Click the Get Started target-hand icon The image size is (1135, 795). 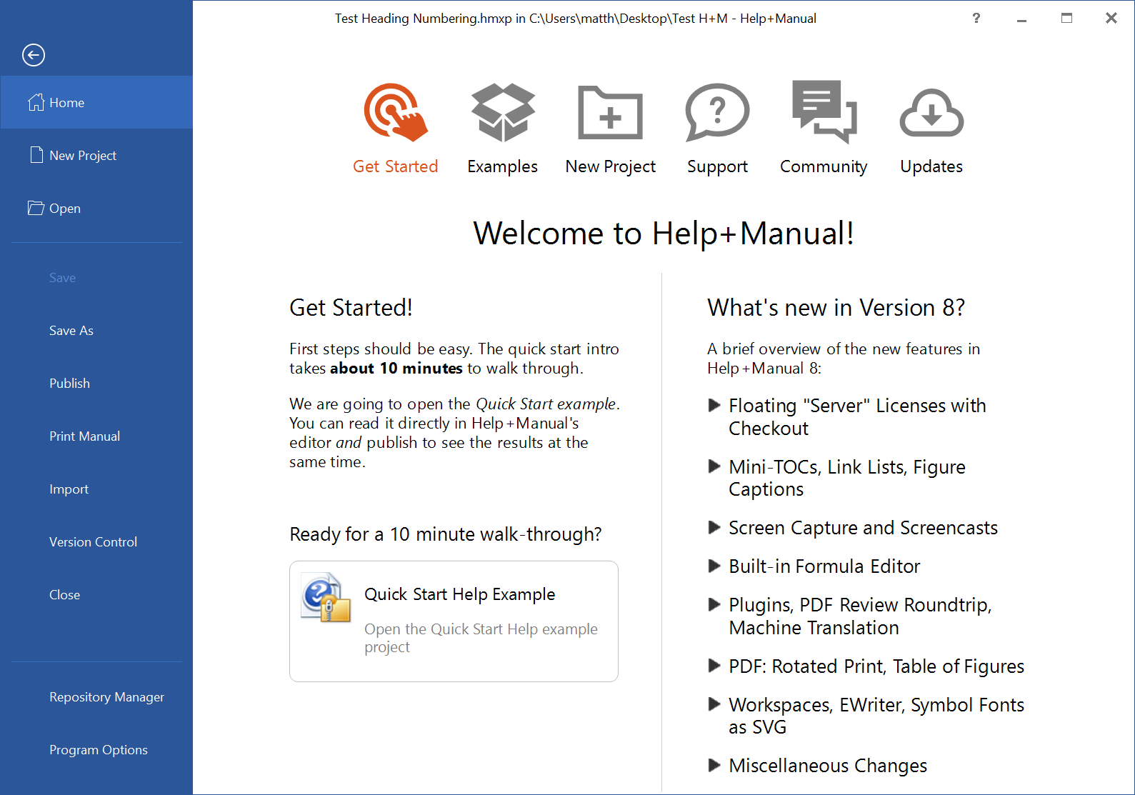click(x=396, y=112)
